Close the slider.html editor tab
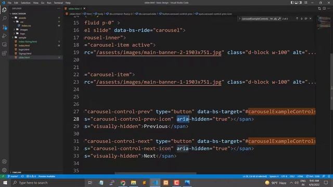This screenshot has height=187, width=333. [84, 8]
